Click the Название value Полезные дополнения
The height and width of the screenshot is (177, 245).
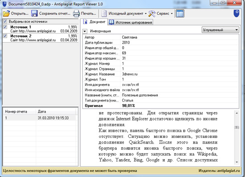(x=140, y=95)
